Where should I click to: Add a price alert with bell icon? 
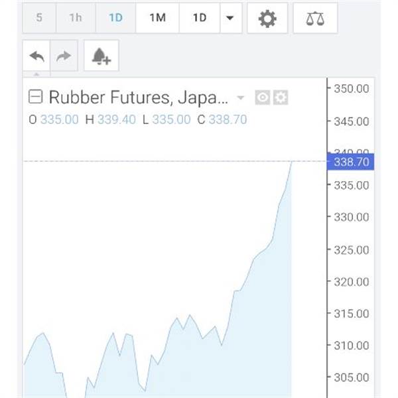[x=101, y=56]
